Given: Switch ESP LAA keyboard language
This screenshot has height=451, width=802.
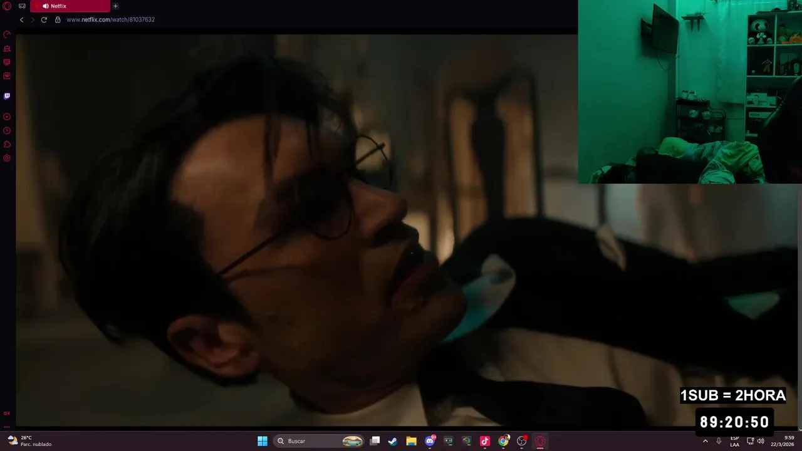Looking at the screenshot, I should (x=734, y=441).
